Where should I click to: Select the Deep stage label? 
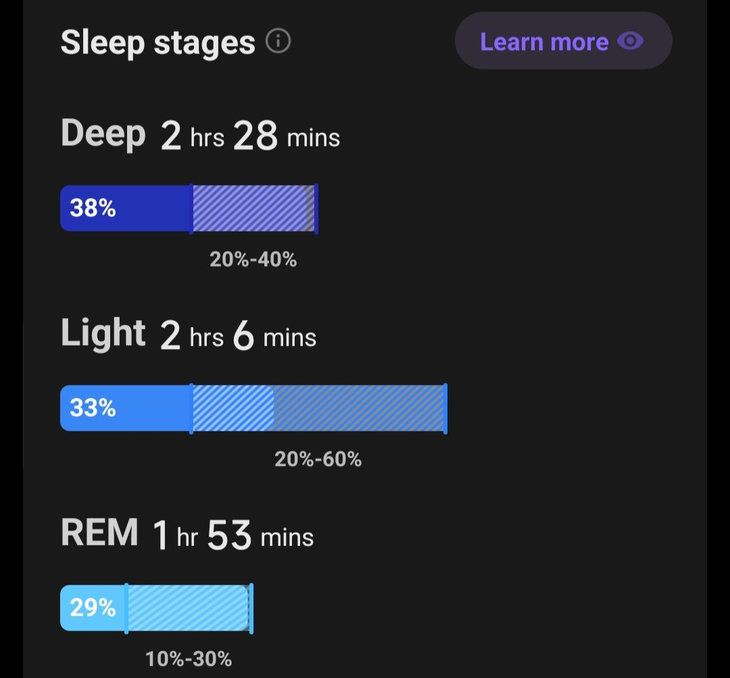click(x=103, y=134)
